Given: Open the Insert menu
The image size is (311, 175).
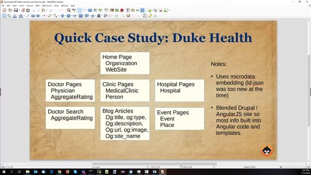Looking at the screenshot, I should click(21, 5).
